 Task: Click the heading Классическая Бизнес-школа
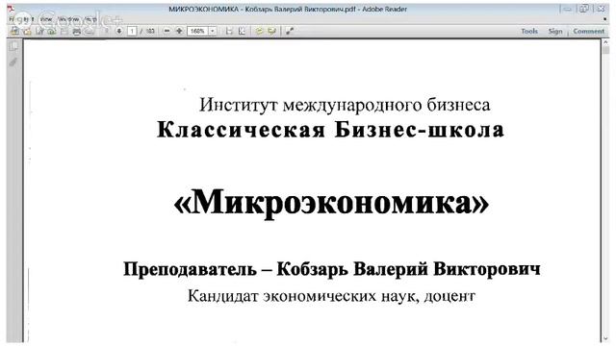(330, 130)
